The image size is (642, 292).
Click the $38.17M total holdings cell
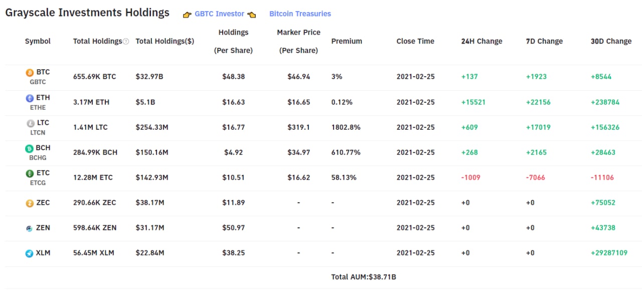(x=150, y=203)
